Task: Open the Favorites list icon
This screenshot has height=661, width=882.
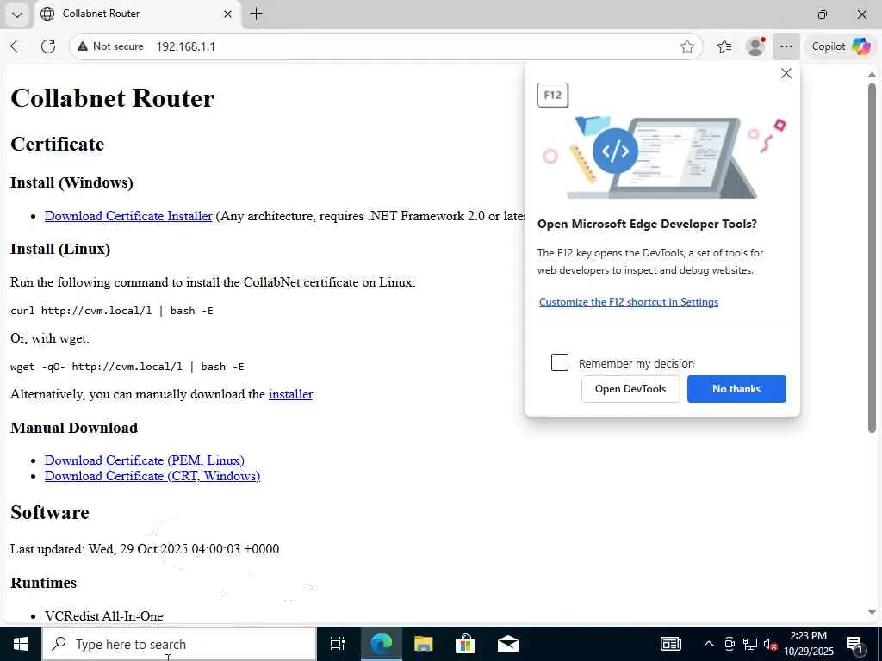Action: point(724,46)
